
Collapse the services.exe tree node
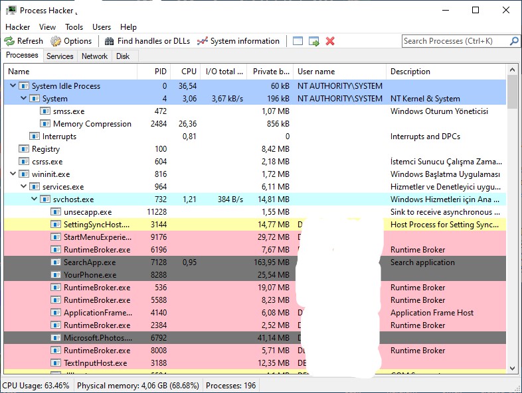click(x=24, y=186)
